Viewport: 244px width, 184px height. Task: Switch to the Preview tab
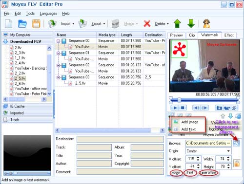pyautogui.click(x=176, y=35)
